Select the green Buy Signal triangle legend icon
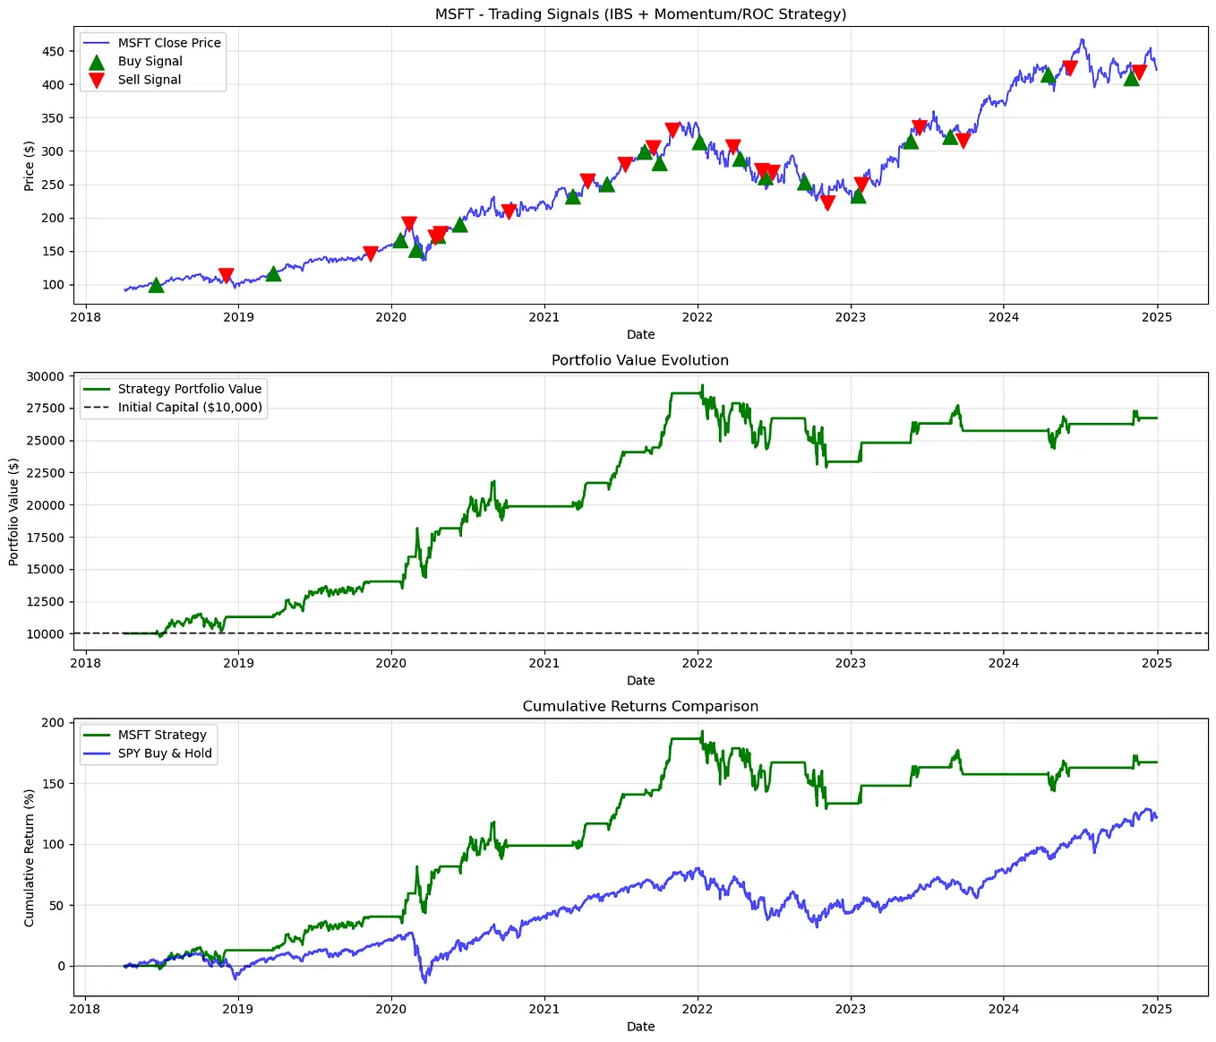Screen dimensions: 1216x1042 coord(97,61)
